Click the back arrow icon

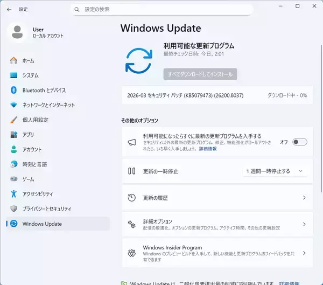pyautogui.click(x=9, y=10)
